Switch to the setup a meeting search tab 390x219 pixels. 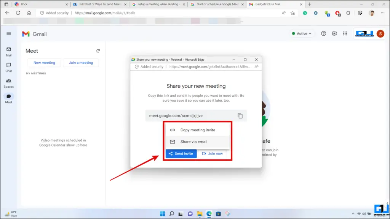(158, 4)
